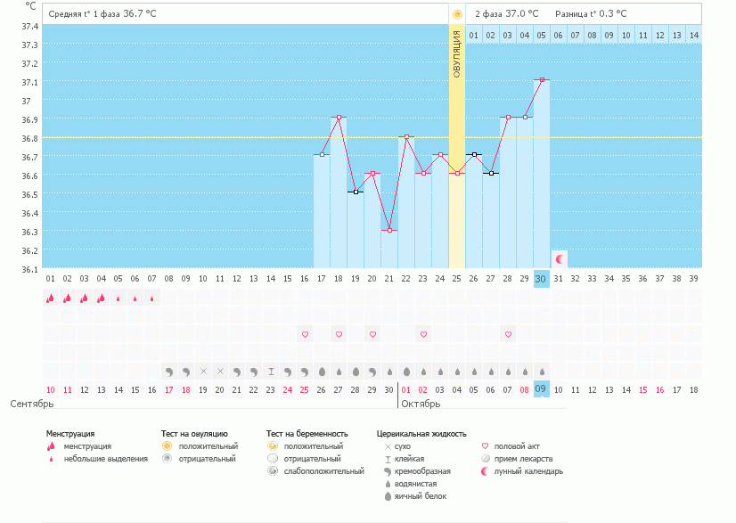Click the egg white fluid icon on September 26

tap(322, 371)
